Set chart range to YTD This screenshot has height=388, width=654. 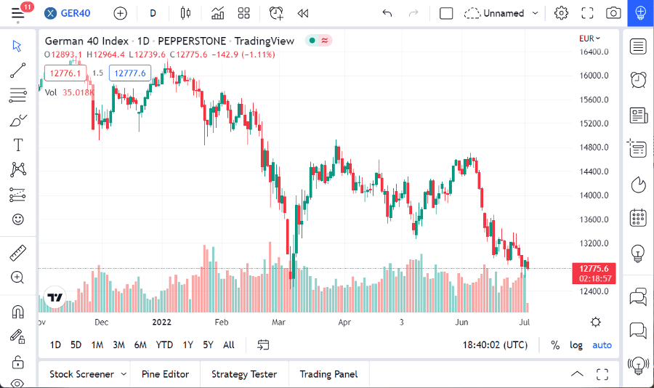164,345
